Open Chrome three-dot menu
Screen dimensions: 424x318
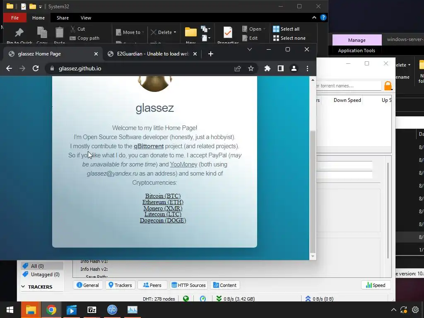(307, 68)
